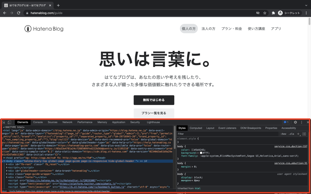Open the HatenaStar.js script URL link

(x=61, y=180)
